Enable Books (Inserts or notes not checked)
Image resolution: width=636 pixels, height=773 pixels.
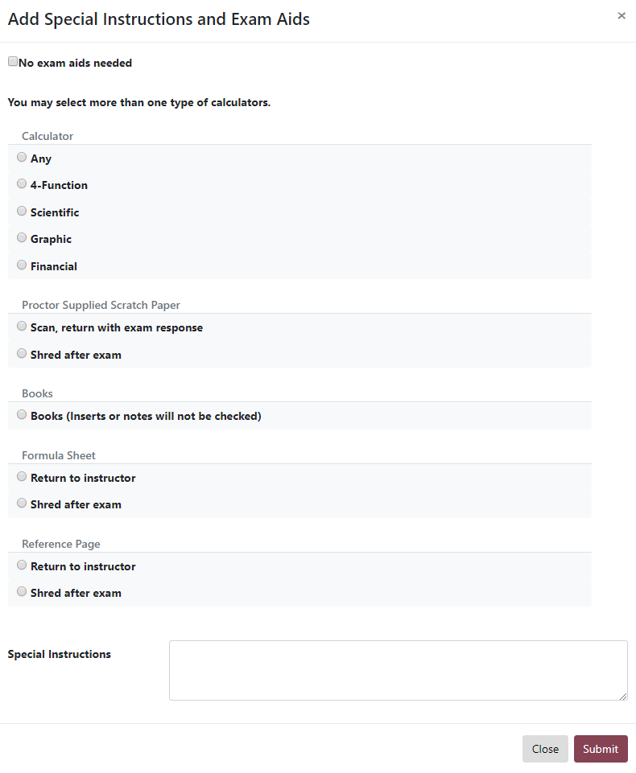(x=22, y=414)
